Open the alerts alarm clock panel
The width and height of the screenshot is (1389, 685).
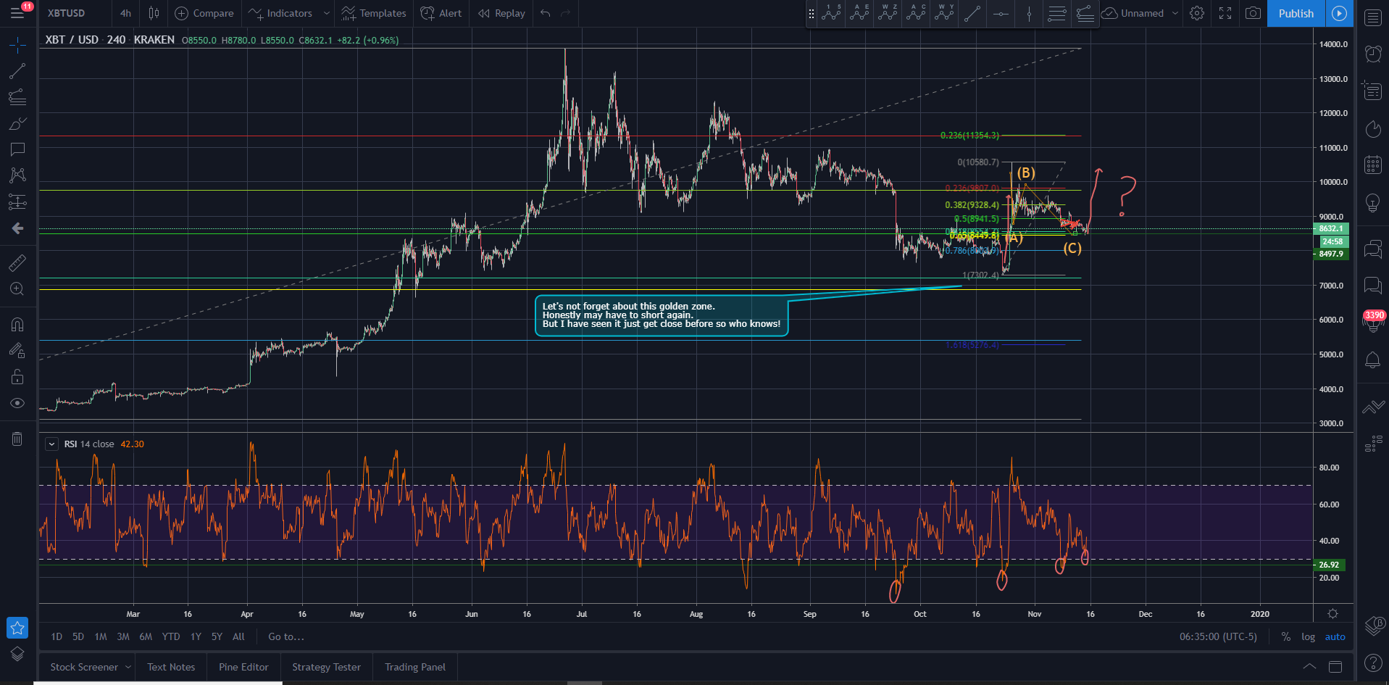pos(1373,53)
